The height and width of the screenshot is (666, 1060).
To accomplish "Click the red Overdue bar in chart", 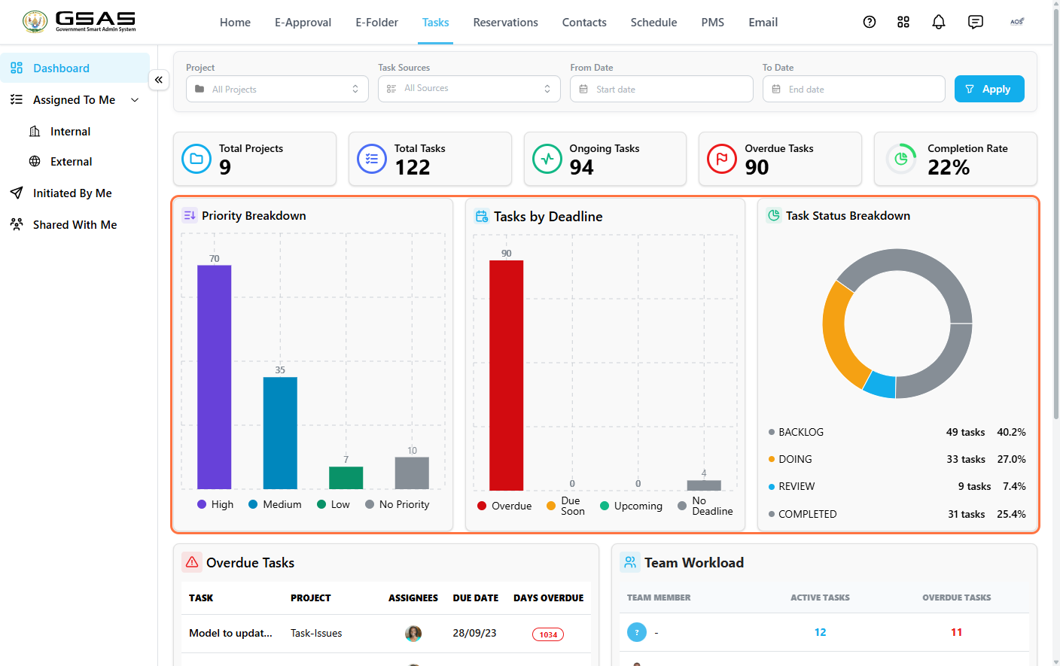I will 506,376.
